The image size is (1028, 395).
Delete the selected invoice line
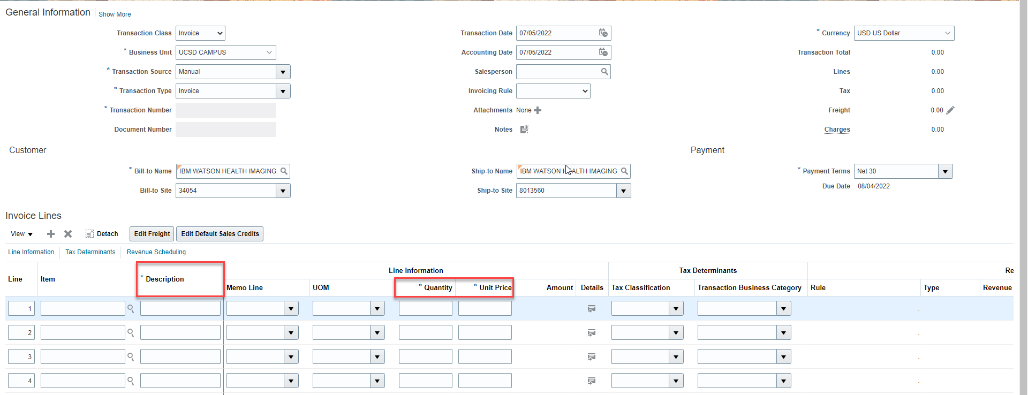coord(68,234)
